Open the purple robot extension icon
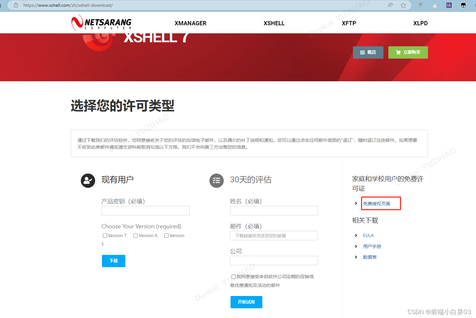 (x=463, y=5)
